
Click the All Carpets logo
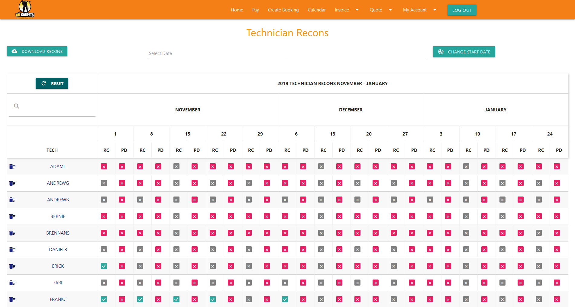25,10
